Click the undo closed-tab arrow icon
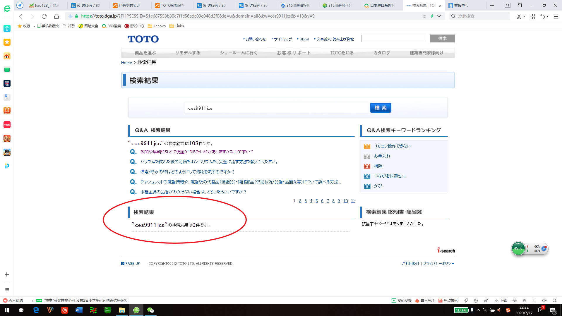Screen dimensions: 562x316 tap(542, 16)
